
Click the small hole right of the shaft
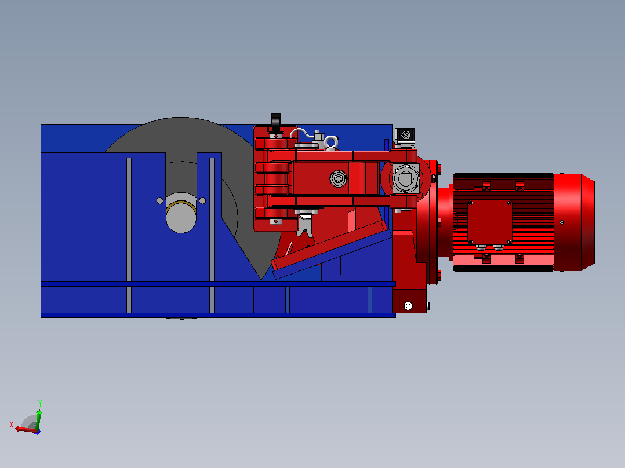pos(202,201)
